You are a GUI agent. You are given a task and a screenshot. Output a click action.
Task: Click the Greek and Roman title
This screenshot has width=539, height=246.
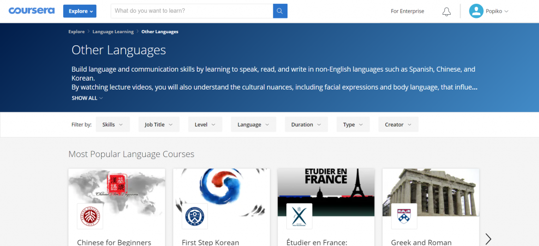[x=422, y=242]
